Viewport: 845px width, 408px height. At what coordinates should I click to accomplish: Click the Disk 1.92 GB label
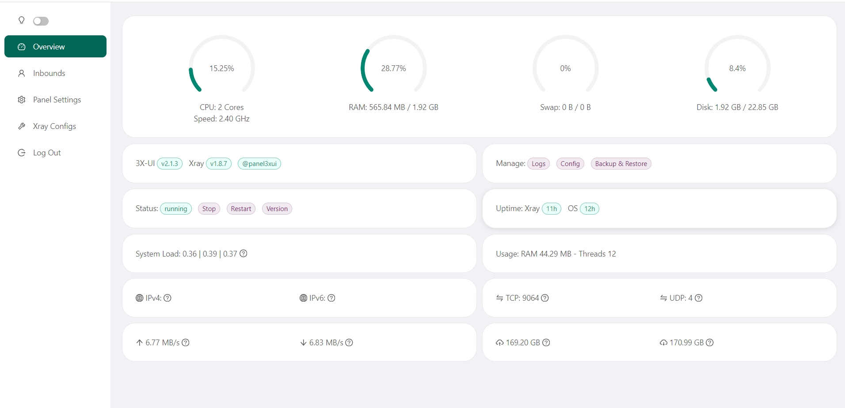click(738, 107)
